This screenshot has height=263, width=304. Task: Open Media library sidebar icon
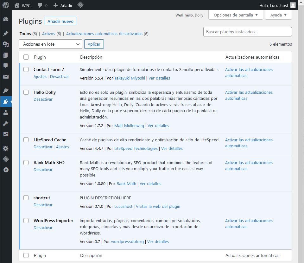(x=6, y=44)
